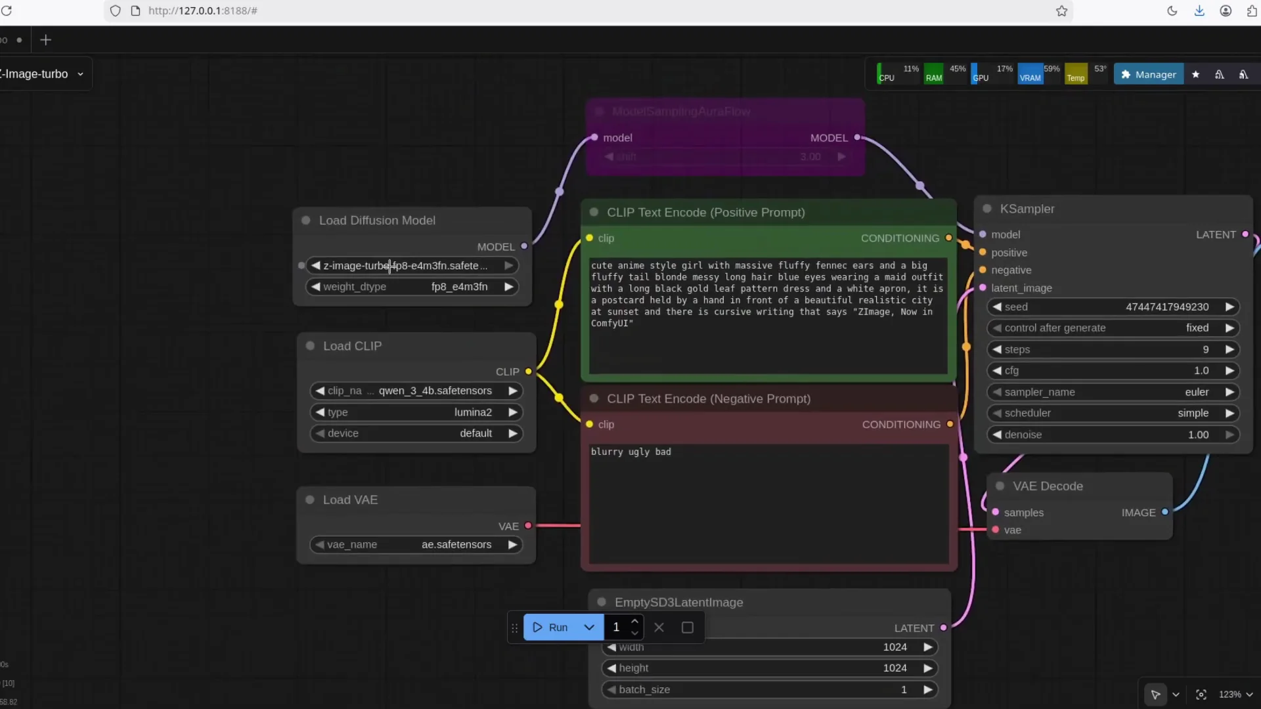1261x709 pixels.
Task: Select the cursor tool in the bottom-right toolbar
Action: [x=1157, y=695]
